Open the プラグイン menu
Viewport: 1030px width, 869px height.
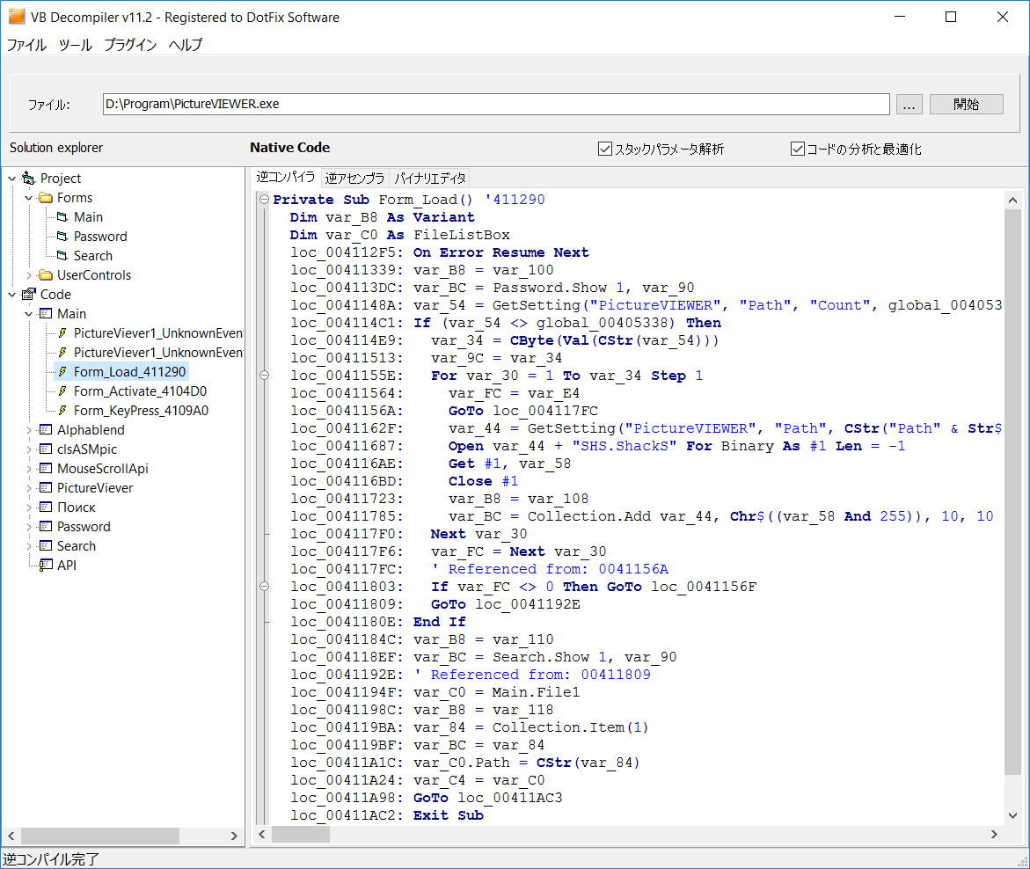pyautogui.click(x=131, y=45)
